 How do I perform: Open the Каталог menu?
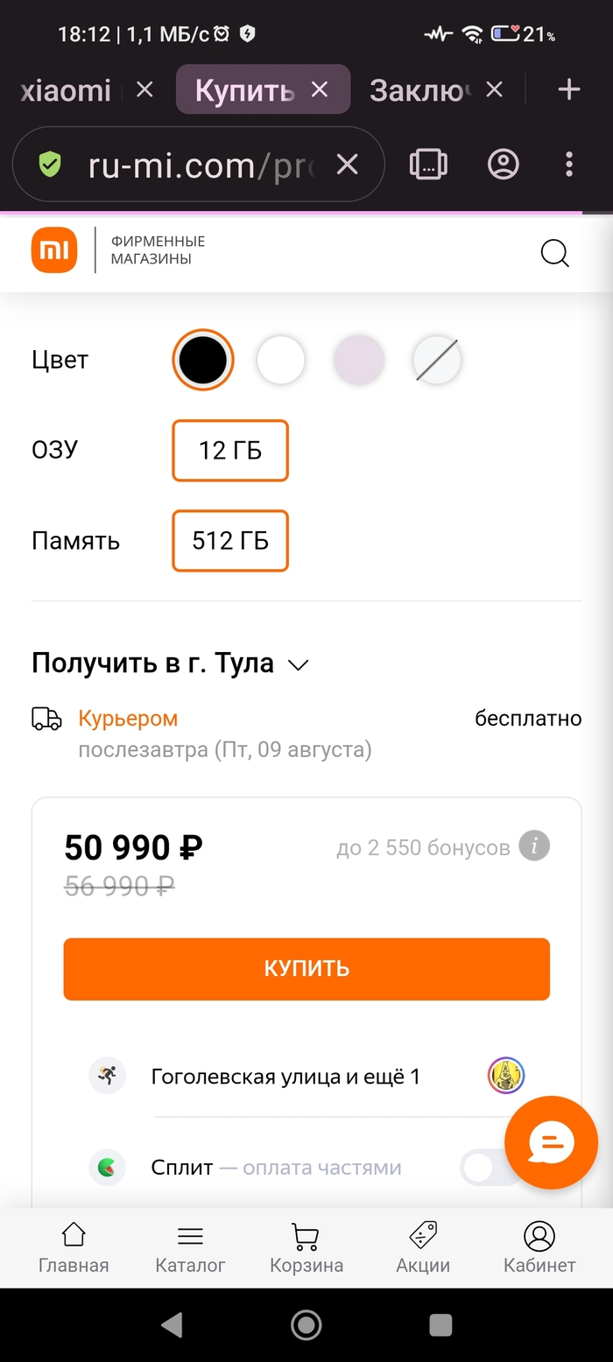(x=190, y=1247)
